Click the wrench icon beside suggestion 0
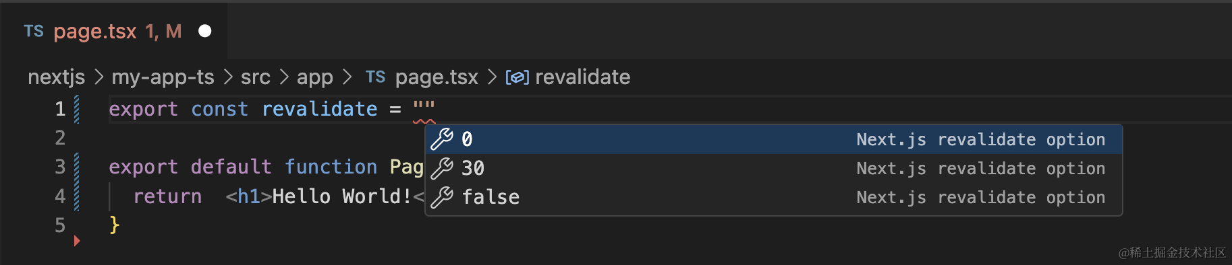The image size is (1232, 265). 442,139
